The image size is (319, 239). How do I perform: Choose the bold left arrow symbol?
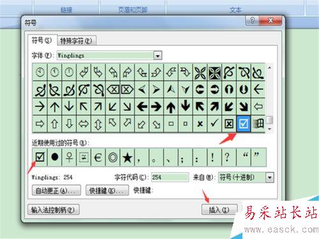pyautogui.click(x=142, y=106)
